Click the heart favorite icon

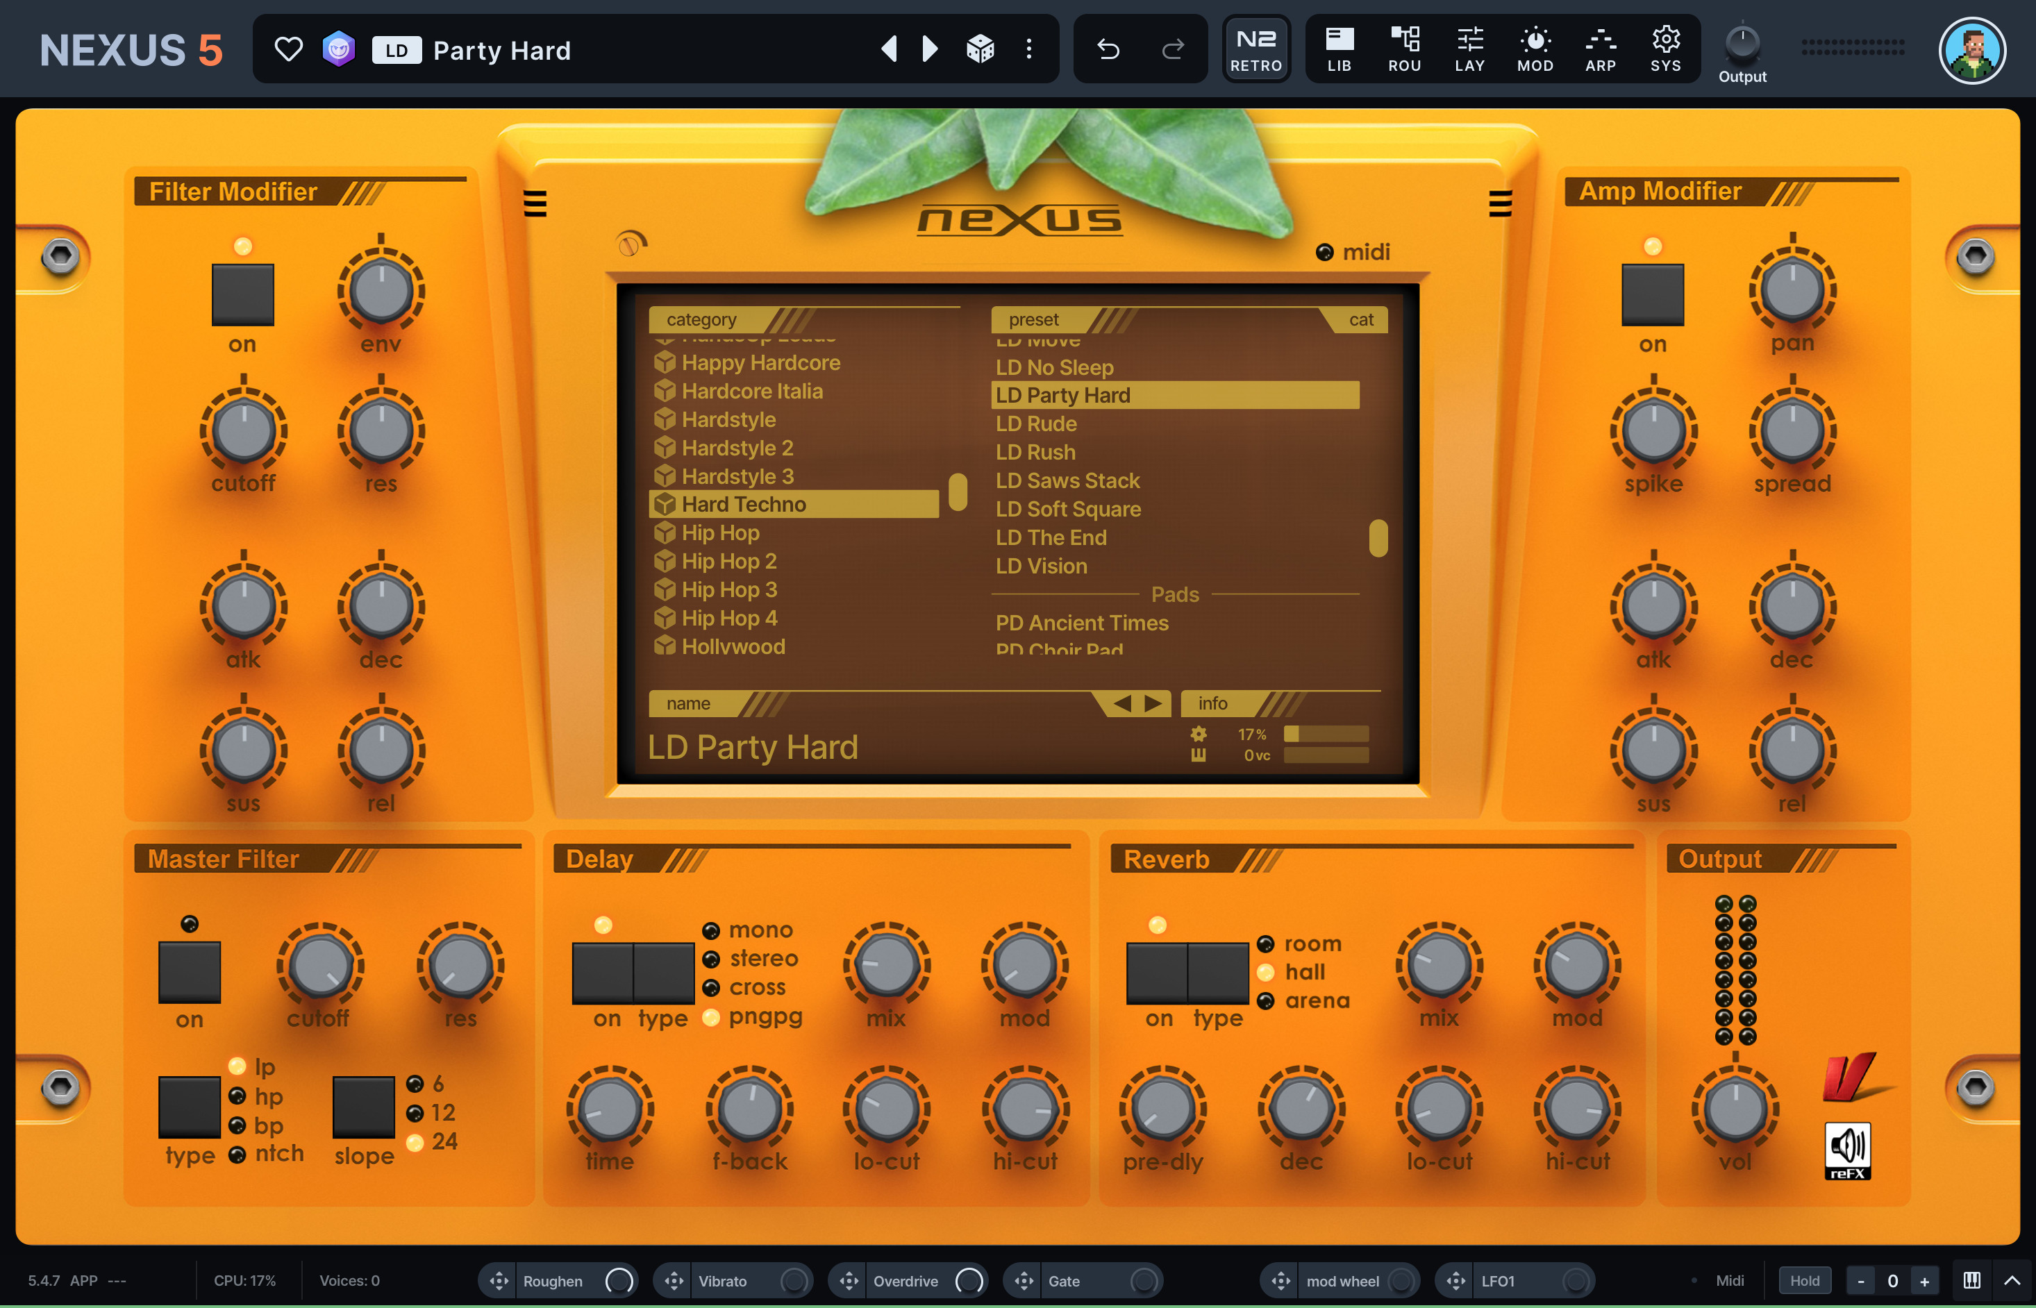tap(289, 49)
